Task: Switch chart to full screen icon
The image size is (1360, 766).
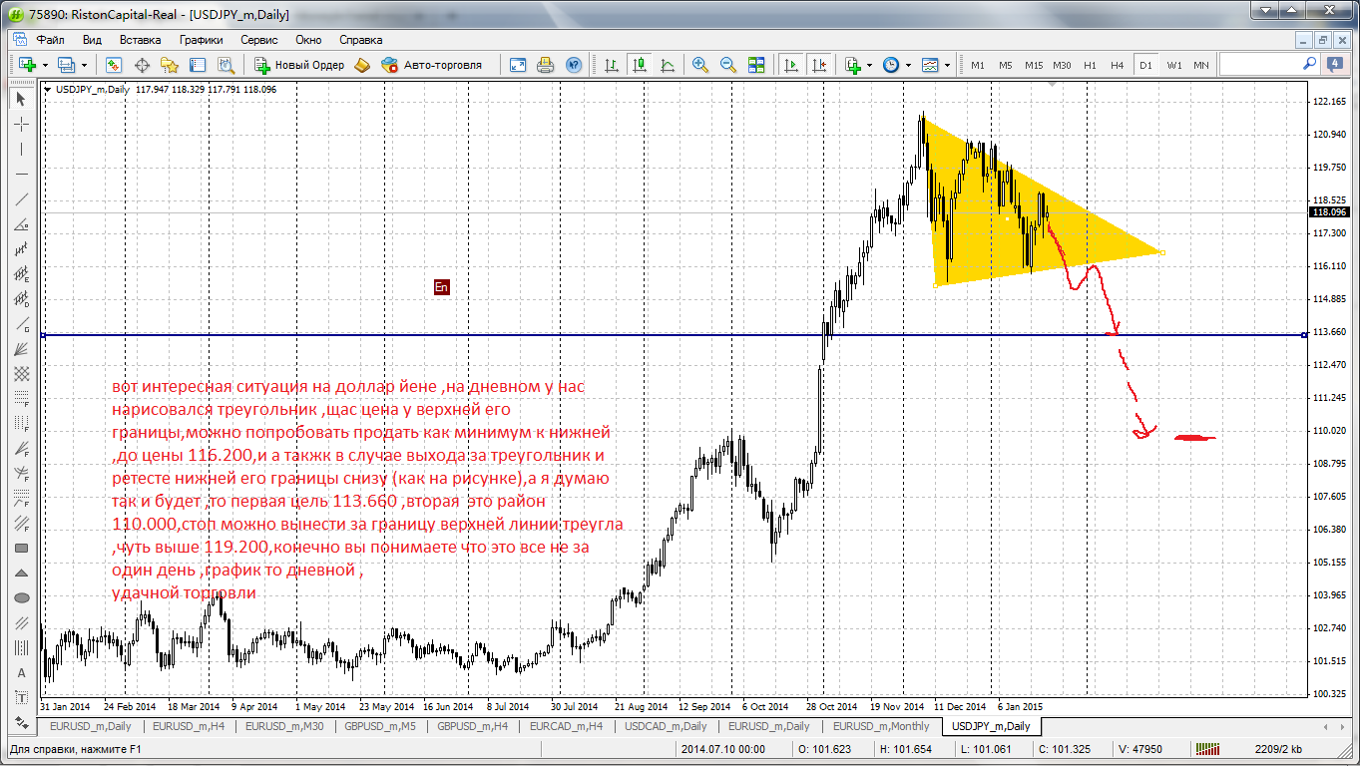Action: pyautogui.click(x=518, y=65)
